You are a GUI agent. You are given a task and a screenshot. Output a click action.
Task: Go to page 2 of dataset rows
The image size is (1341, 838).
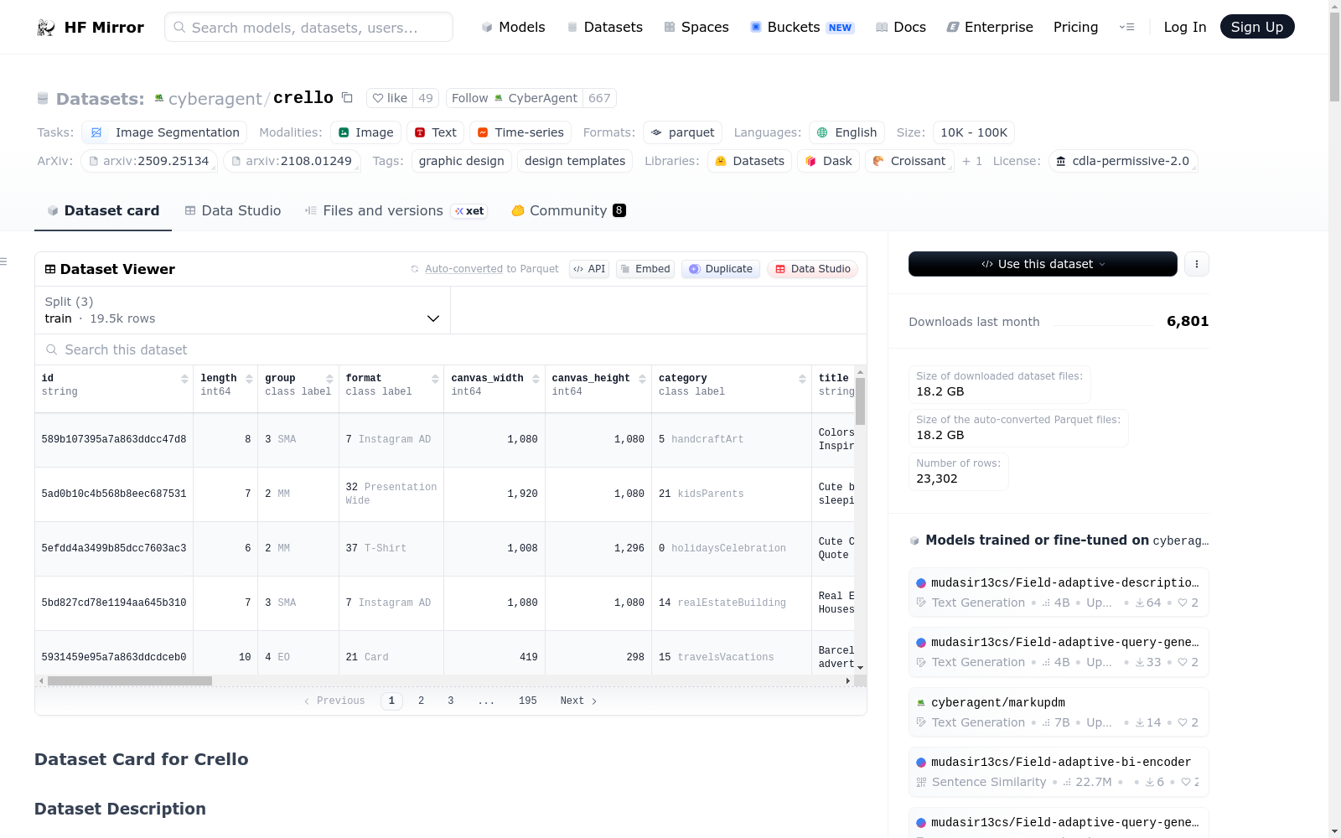coord(421,701)
